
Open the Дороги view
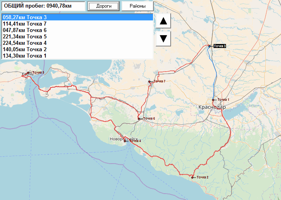104,6
